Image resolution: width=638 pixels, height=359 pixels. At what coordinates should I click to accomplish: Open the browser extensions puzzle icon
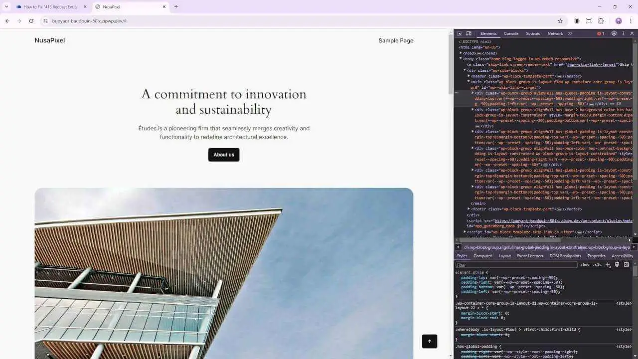coord(601,21)
